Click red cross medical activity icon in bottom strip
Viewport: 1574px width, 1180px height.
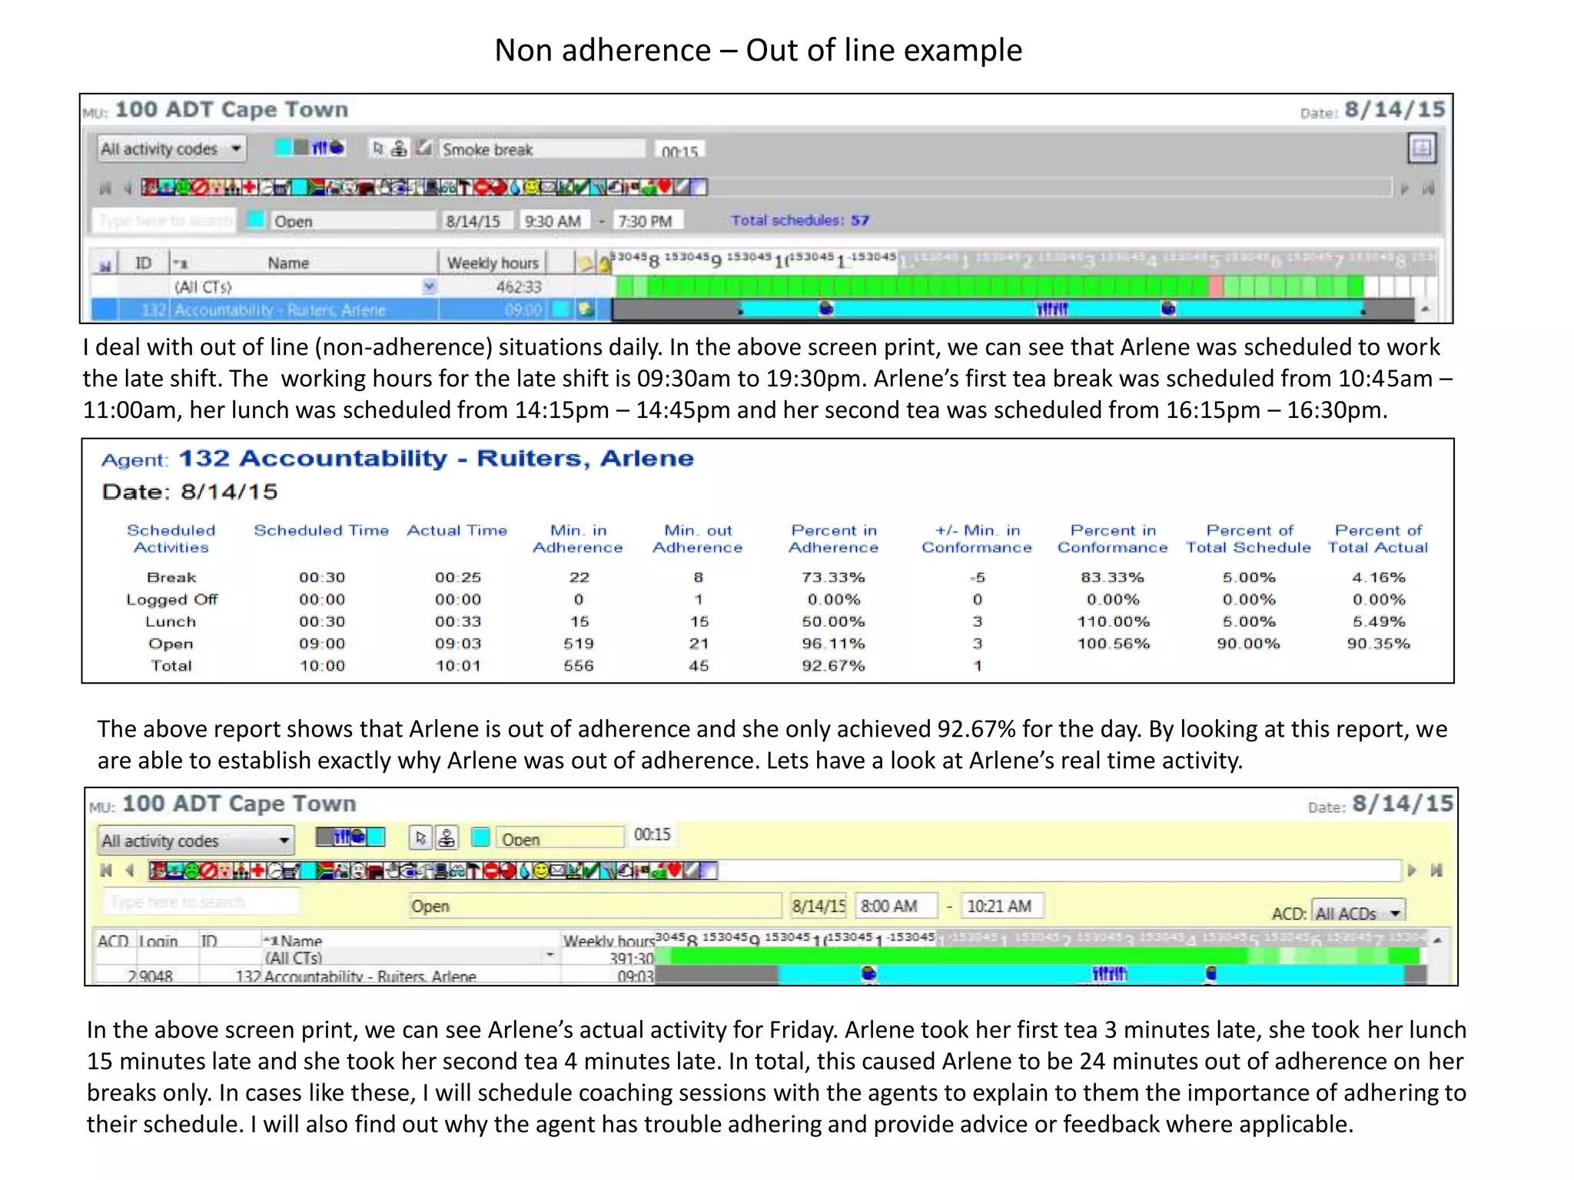coord(258,870)
